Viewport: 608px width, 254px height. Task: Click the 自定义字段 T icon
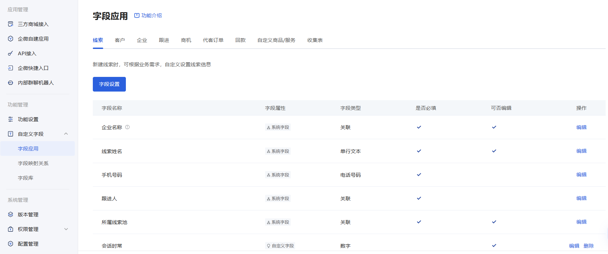pyautogui.click(x=11, y=134)
